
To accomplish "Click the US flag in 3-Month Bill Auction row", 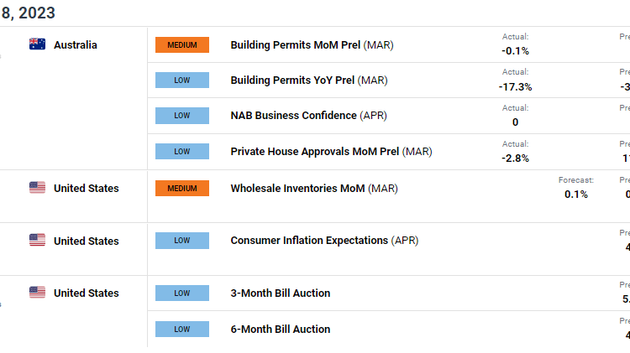I will 37,293.
